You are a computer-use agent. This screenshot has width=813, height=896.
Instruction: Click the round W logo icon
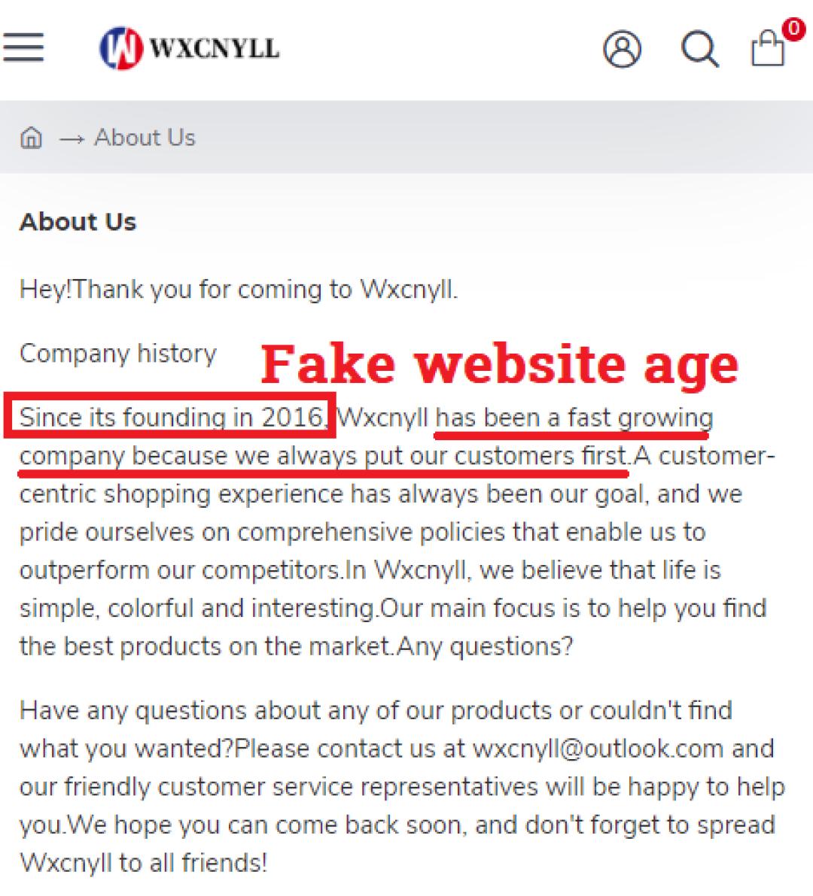120,48
